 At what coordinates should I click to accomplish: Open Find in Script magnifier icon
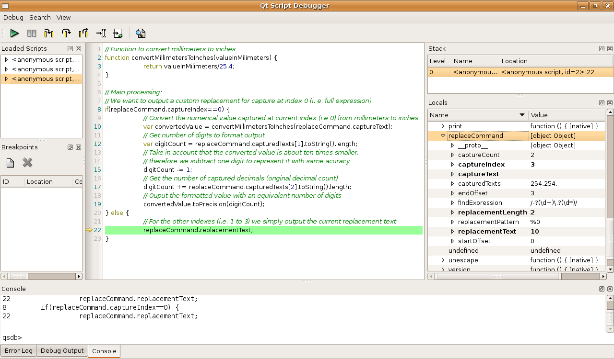(140, 34)
